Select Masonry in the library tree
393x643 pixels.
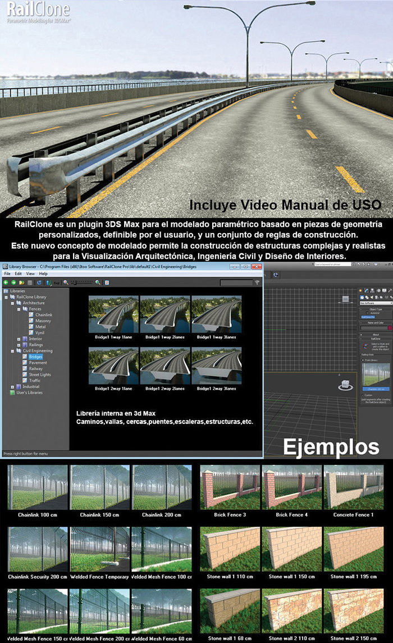(43, 321)
